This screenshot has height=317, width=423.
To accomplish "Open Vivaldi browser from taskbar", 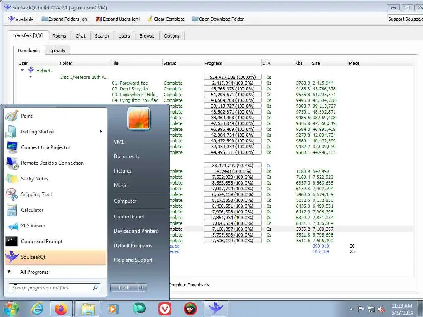I will click(164, 309).
